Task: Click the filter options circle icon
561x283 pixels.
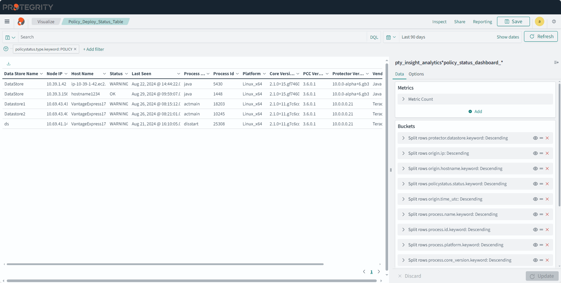Action: (6, 49)
